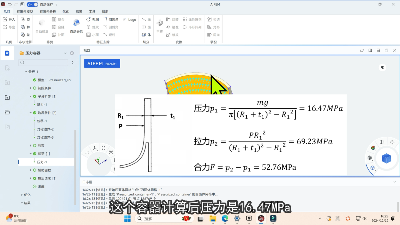Expand the 辅助函数 node

pyautogui.click(x=31, y=170)
